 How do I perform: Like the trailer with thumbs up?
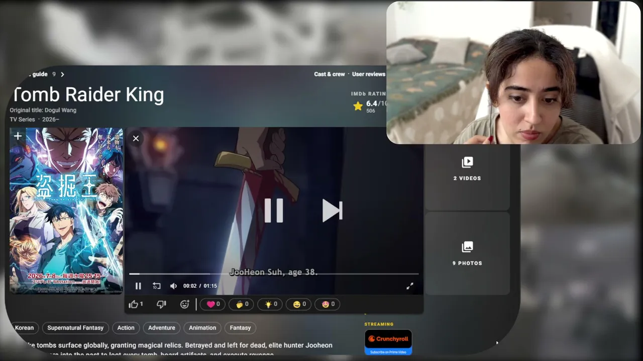[136, 304]
